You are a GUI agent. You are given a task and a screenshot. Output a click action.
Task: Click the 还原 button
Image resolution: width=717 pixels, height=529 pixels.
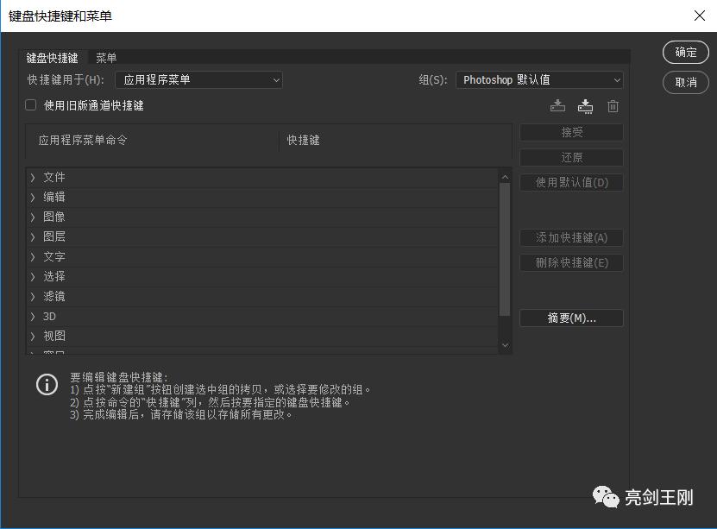571,157
